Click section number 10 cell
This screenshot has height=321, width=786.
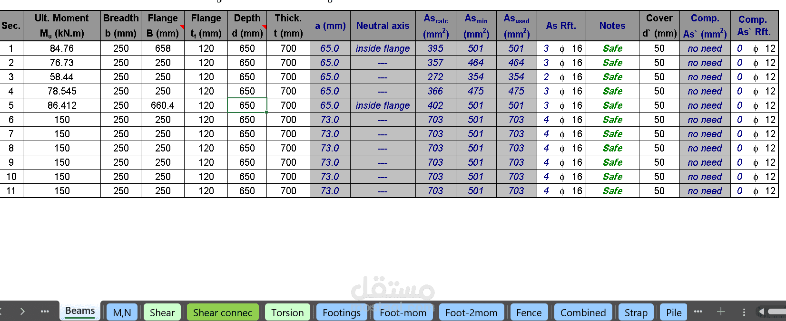click(11, 177)
